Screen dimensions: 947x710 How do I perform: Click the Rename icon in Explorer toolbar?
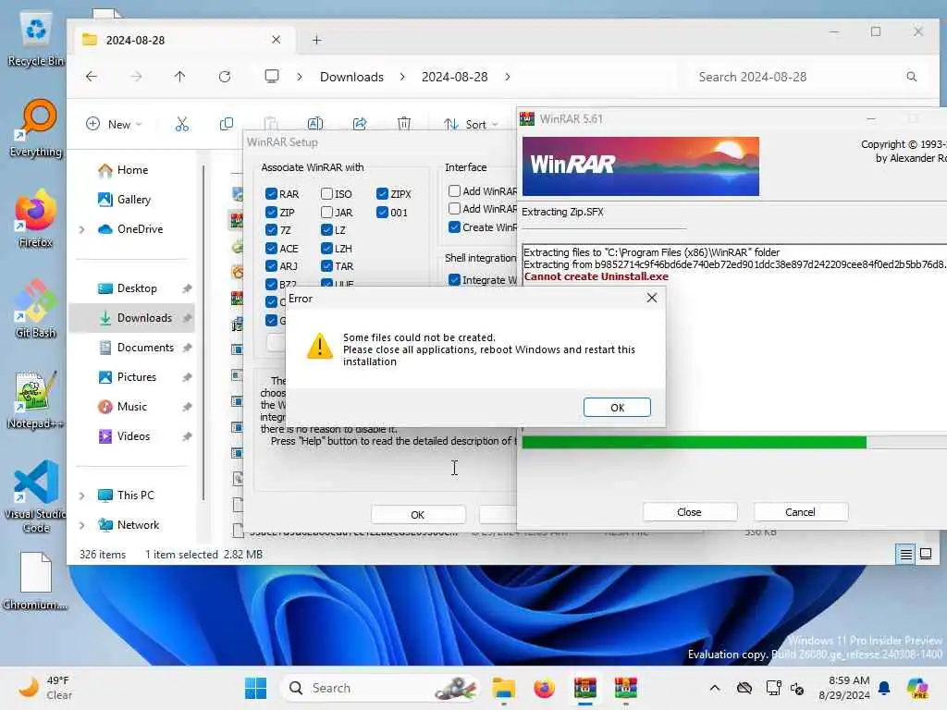315,125
